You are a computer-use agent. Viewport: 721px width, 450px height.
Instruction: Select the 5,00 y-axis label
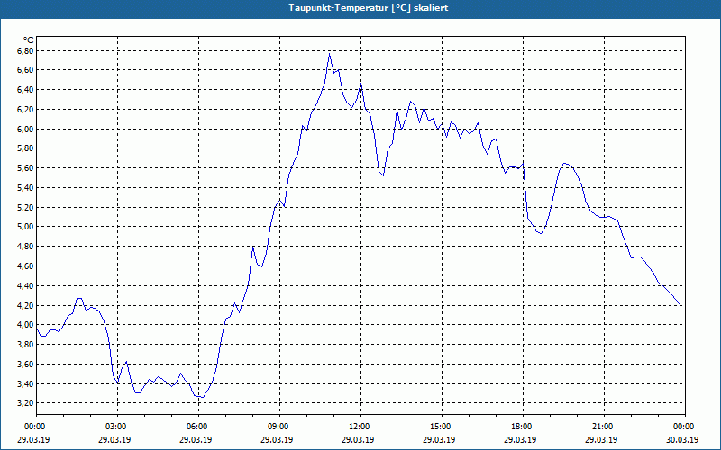point(25,227)
